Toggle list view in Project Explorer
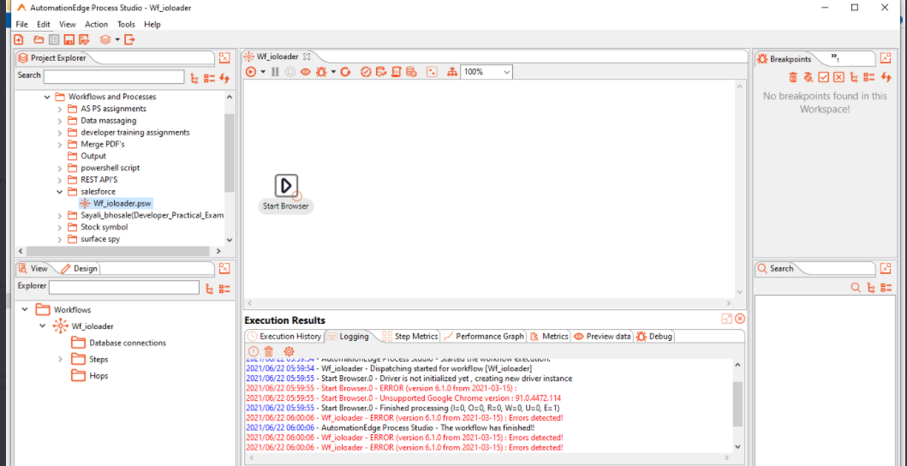Viewport: 907px width, 466px height. [x=209, y=78]
